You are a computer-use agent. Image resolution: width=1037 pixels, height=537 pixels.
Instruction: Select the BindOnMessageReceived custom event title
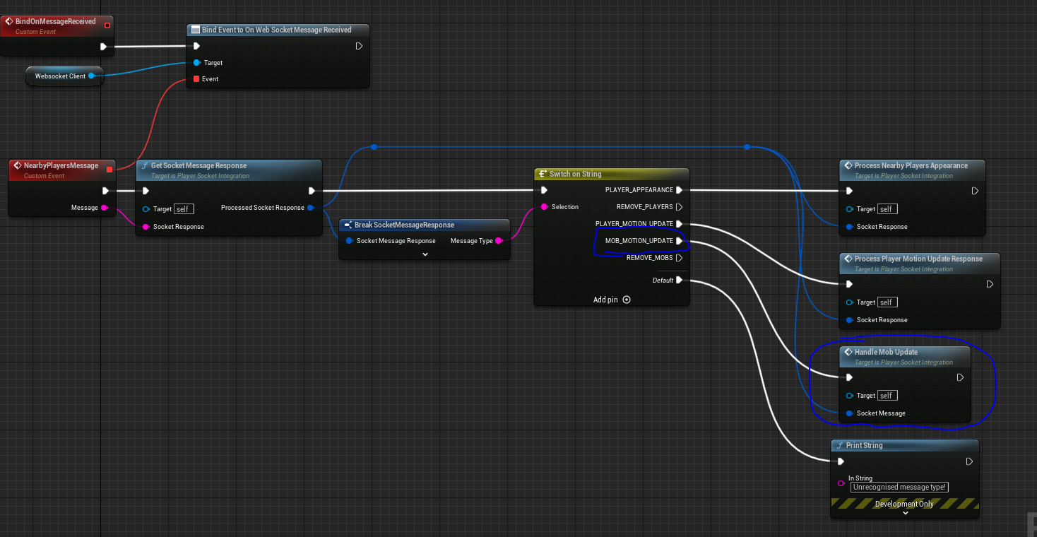(55, 21)
